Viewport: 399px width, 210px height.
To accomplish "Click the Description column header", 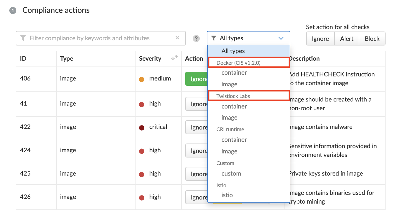I will point(304,58).
